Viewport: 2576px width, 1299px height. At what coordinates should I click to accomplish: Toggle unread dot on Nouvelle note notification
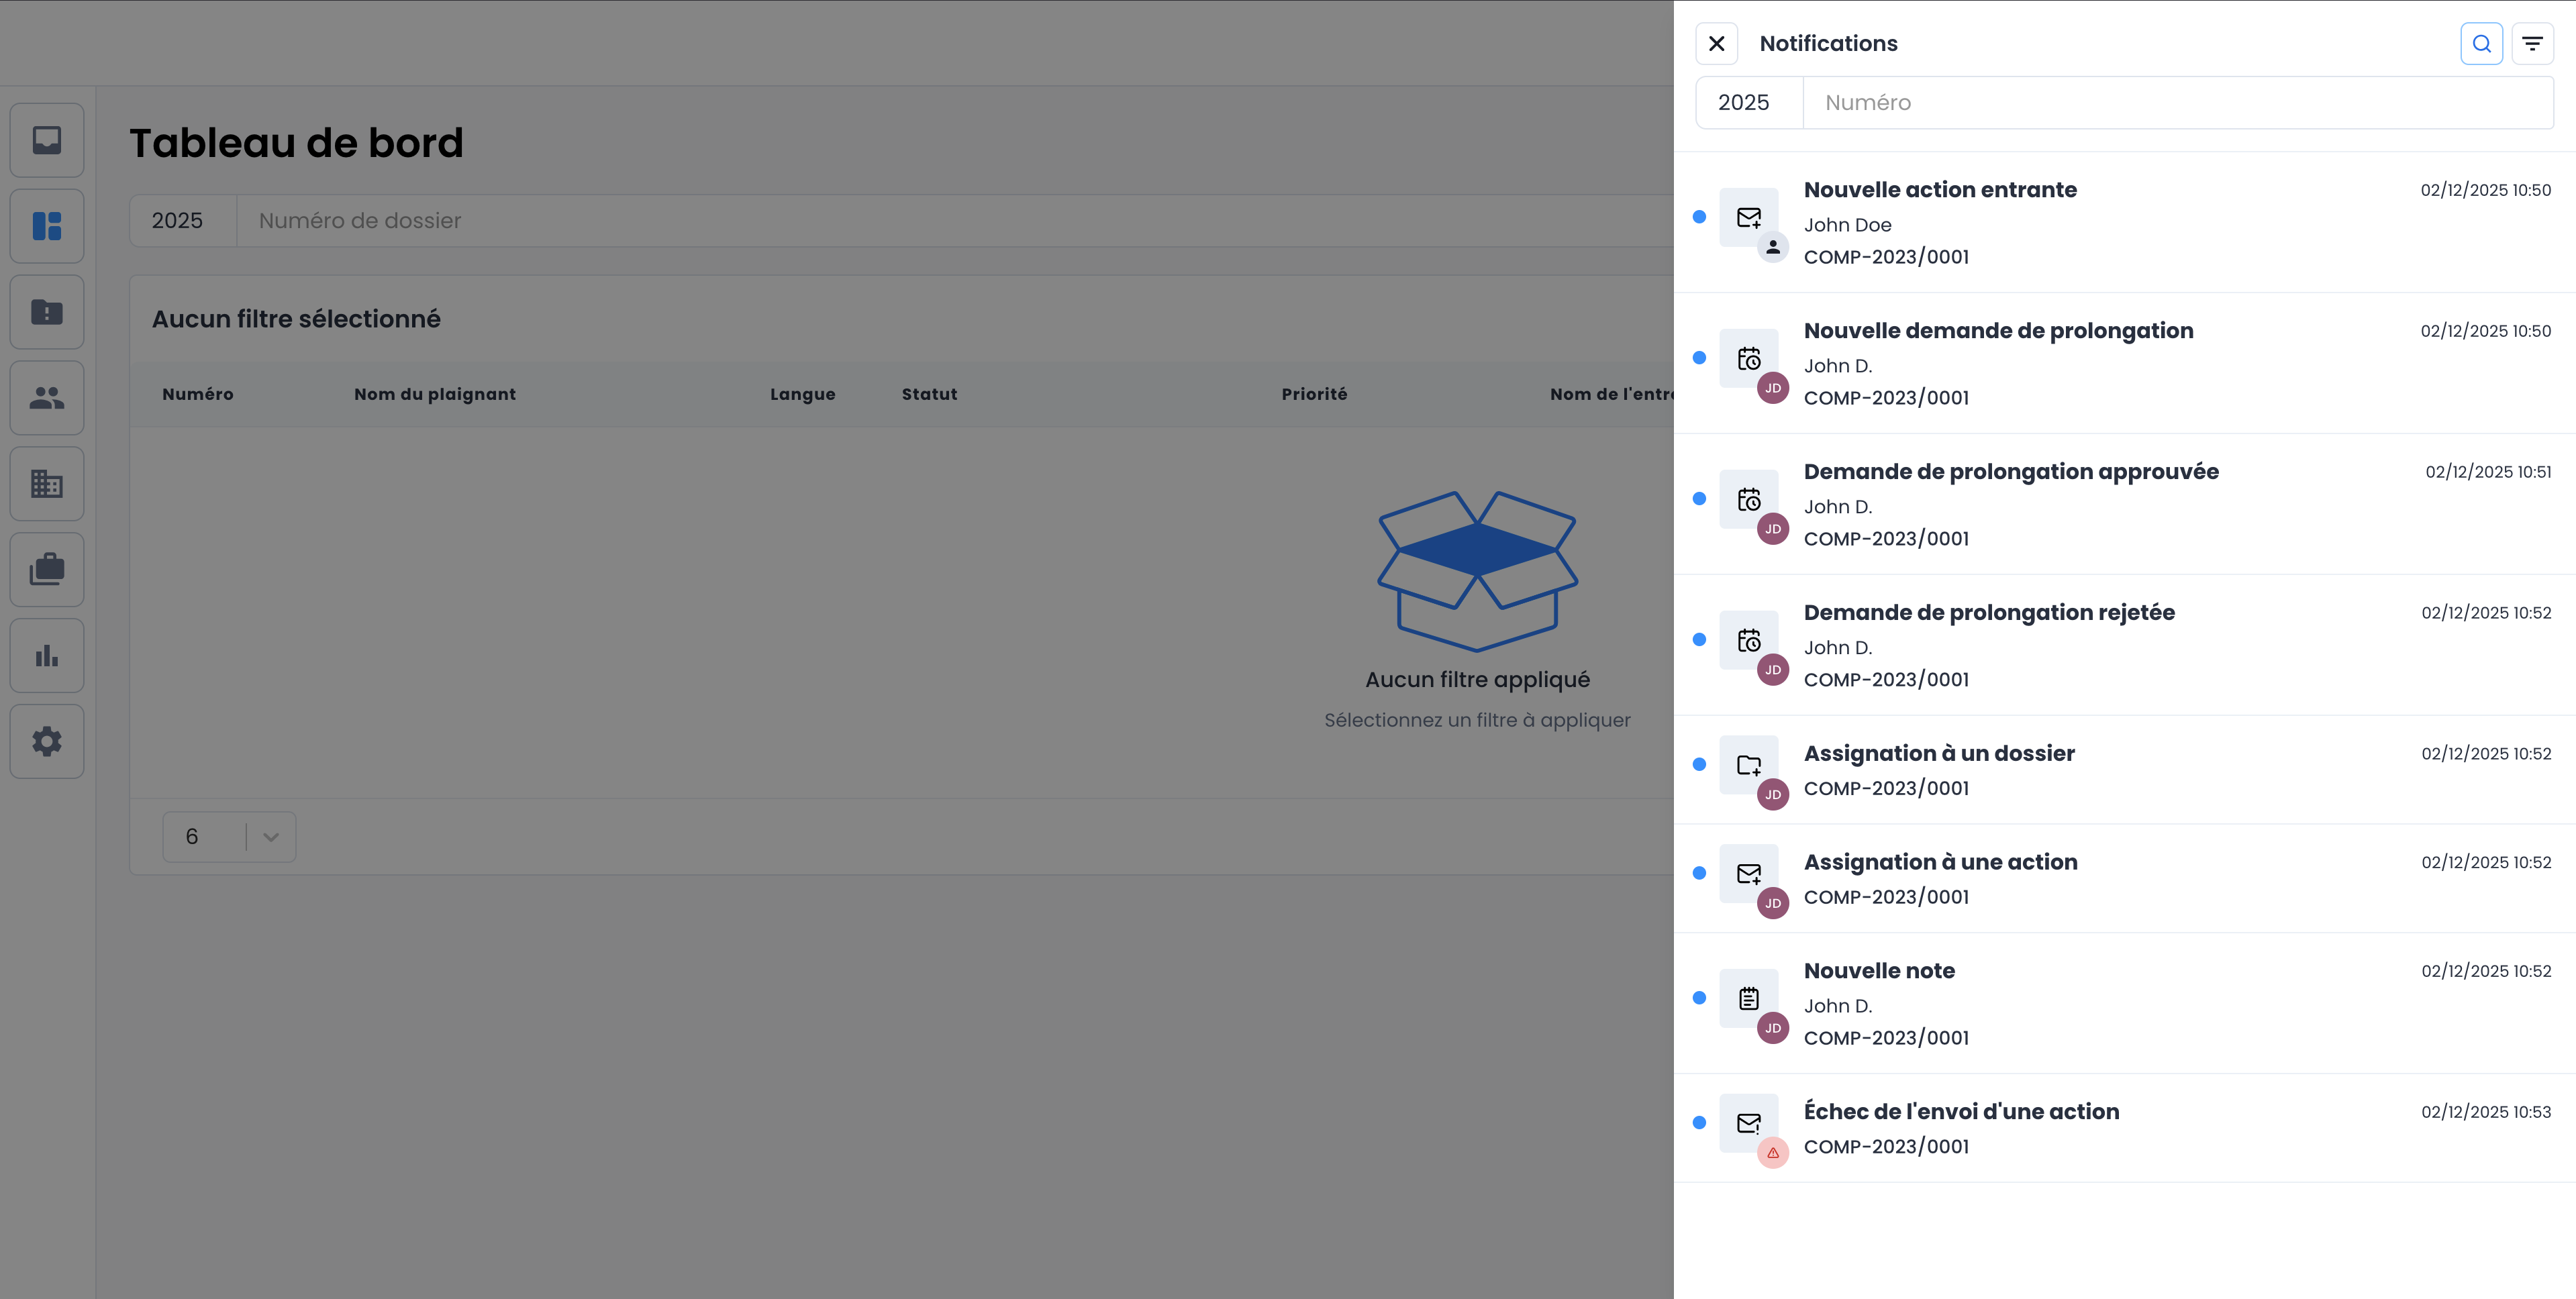click(x=1699, y=998)
